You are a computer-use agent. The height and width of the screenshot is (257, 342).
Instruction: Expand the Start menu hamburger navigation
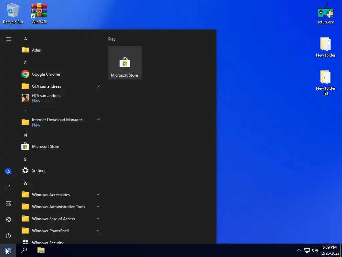click(x=8, y=39)
